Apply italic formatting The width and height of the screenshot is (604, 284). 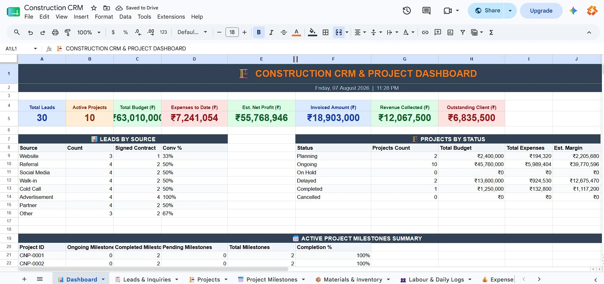point(271,32)
